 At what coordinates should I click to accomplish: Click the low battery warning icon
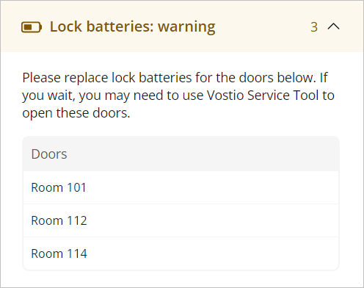tap(32, 27)
